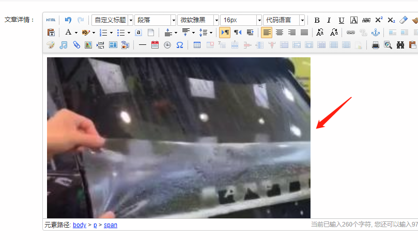Screen dimensions: 418x240
Task: Apply superscript formatting
Action: coord(379,20)
